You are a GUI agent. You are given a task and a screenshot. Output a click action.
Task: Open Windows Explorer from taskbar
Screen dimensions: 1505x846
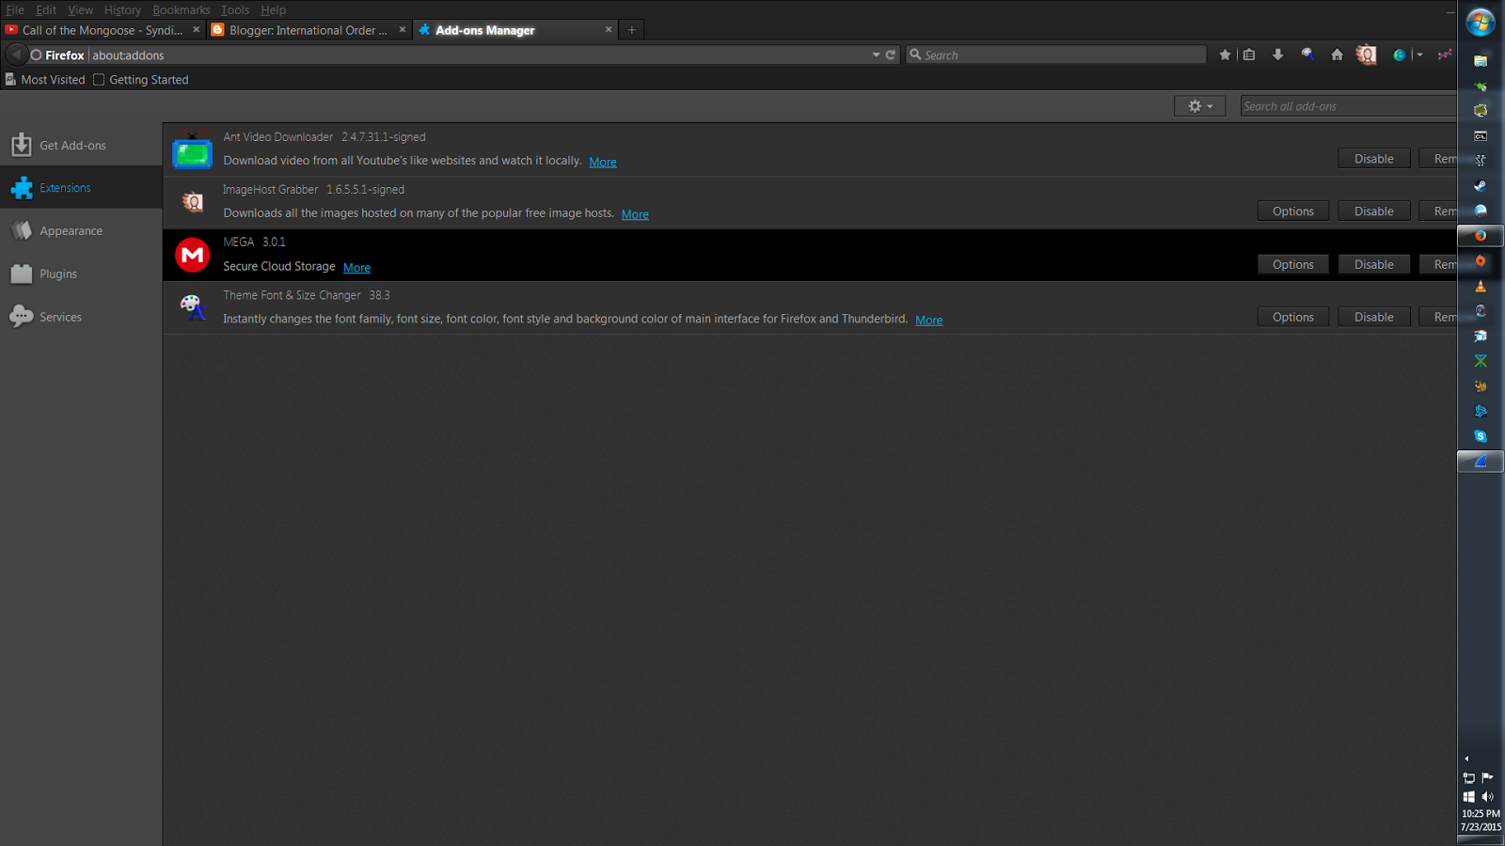coord(1481,61)
